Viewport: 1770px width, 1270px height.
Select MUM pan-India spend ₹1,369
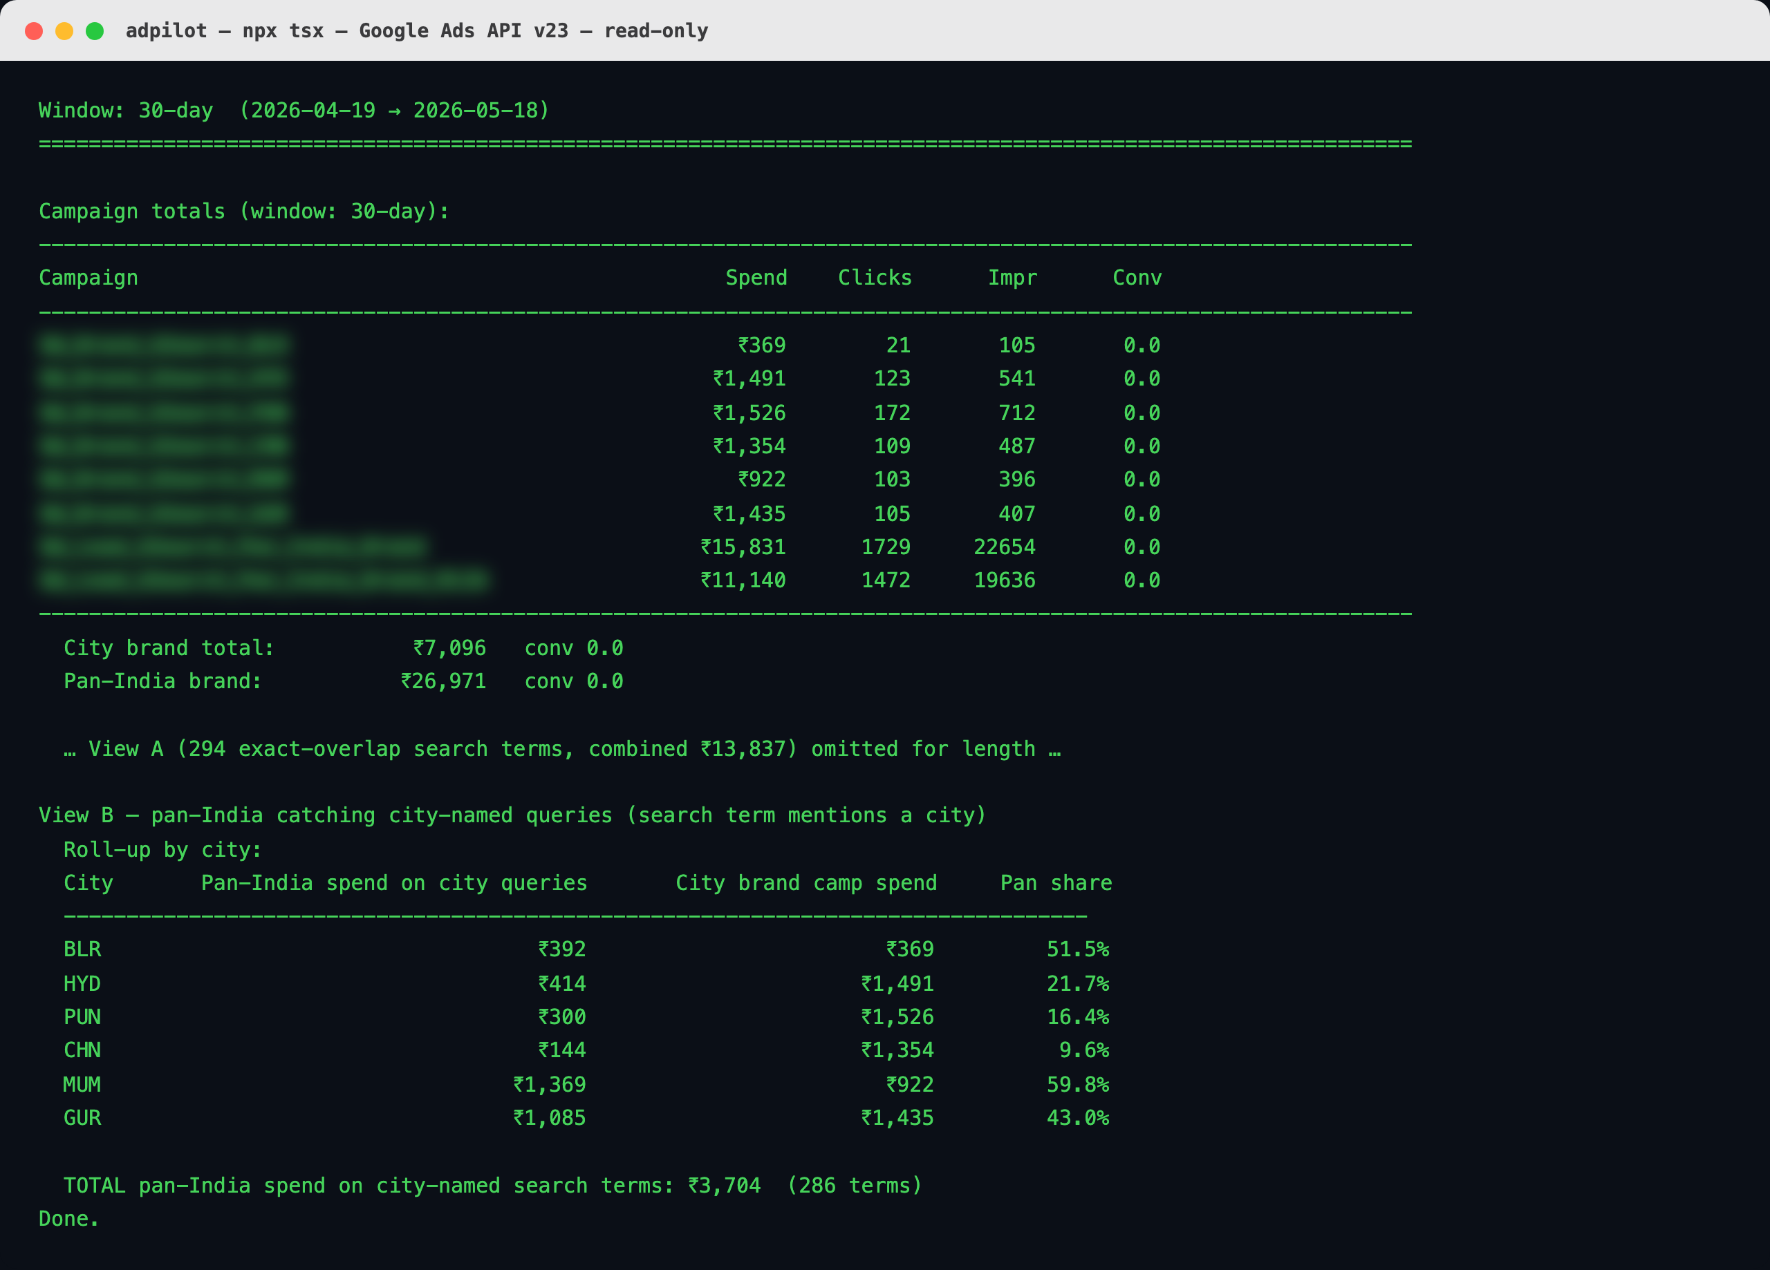coord(550,1084)
